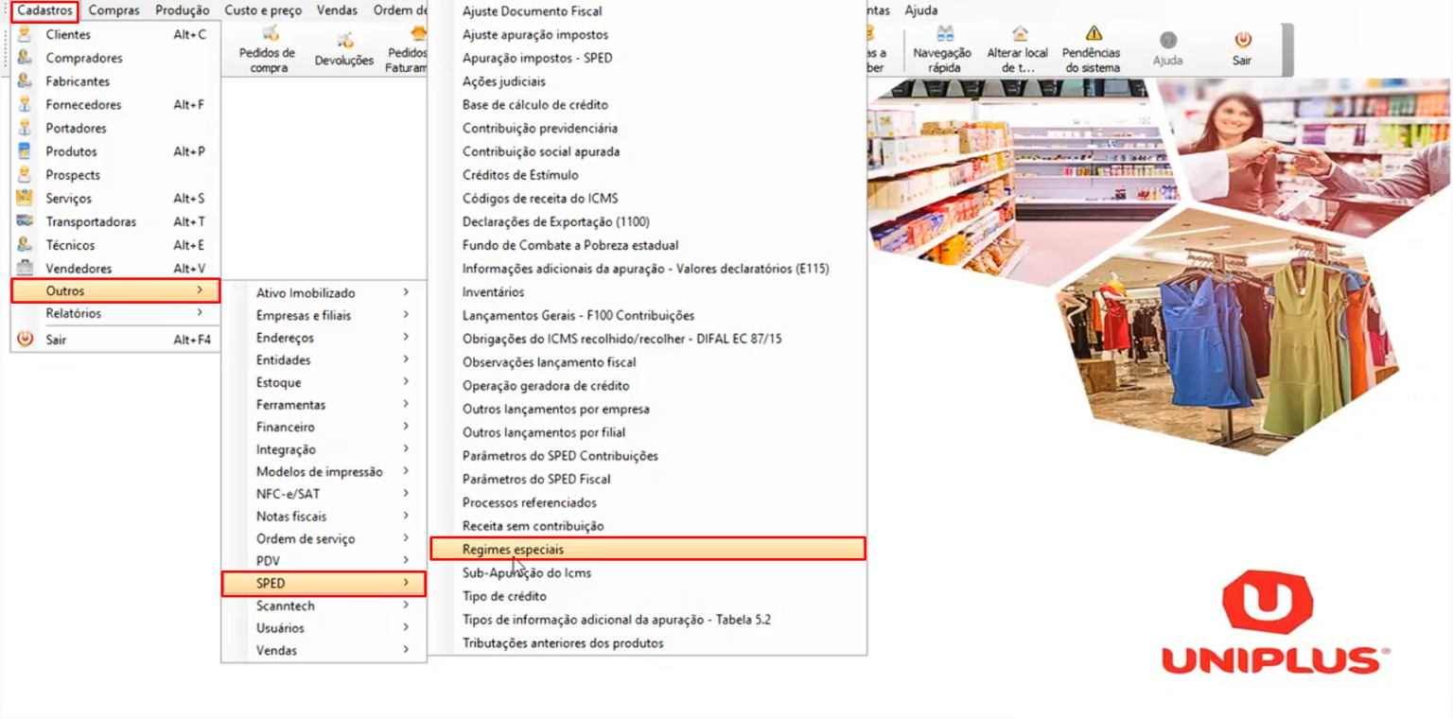Open Pendências do sistema warning icon
The width and height of the screenshot is (1453, 719).
[x=1093, y=36]
